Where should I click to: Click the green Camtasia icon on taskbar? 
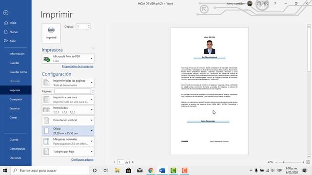pos(174,171)
